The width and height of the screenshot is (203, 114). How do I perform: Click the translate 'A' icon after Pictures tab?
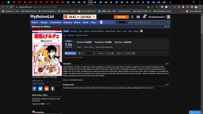(x=141, y=31)
